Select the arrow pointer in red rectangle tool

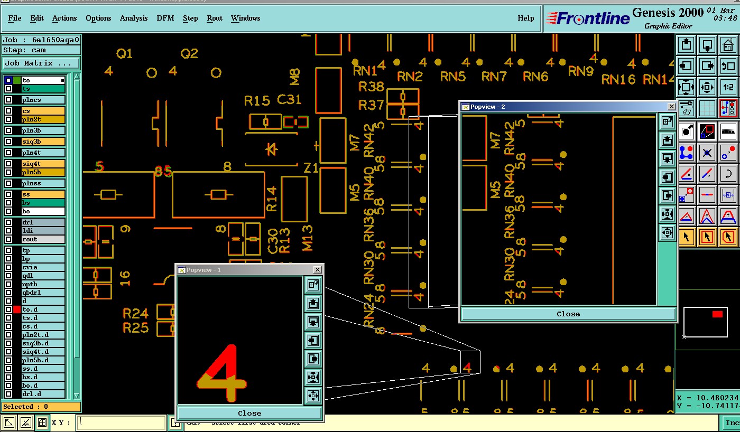click(x=707, y=237)
